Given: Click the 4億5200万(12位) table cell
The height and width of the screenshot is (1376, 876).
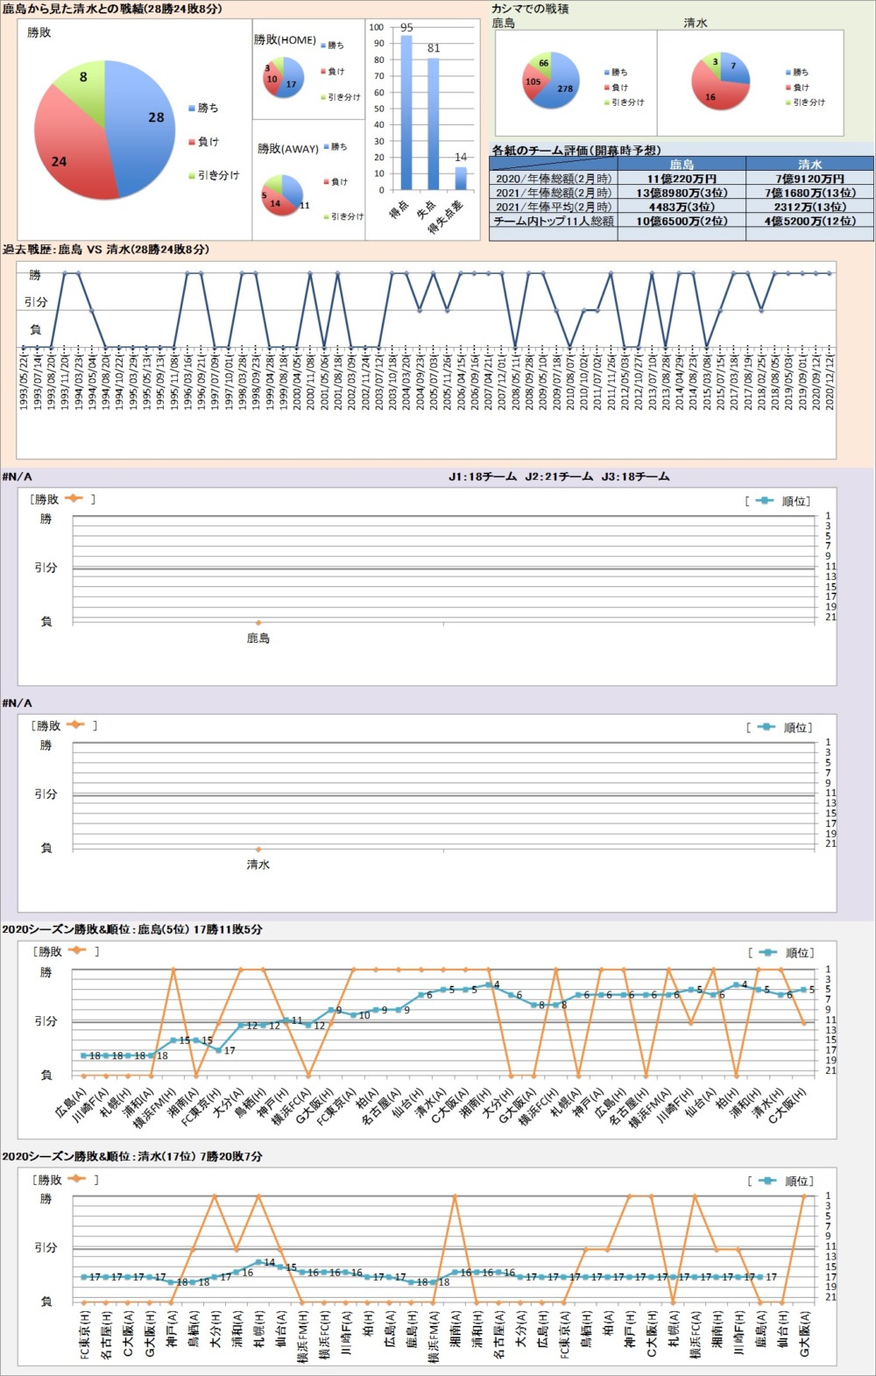Looking at the screenshot, I should coord(809,221).
